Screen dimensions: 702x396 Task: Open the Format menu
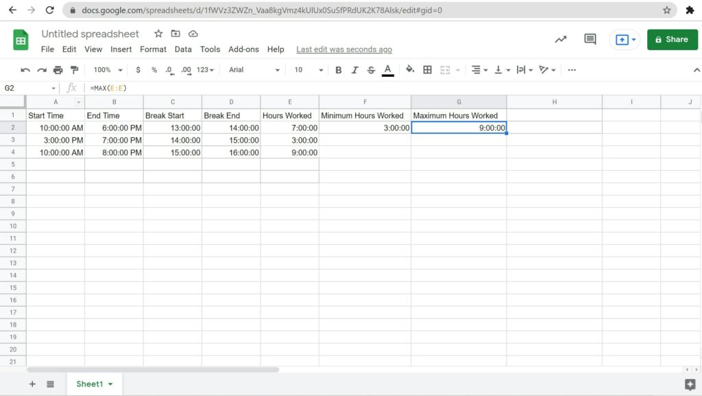click(153, 49)
